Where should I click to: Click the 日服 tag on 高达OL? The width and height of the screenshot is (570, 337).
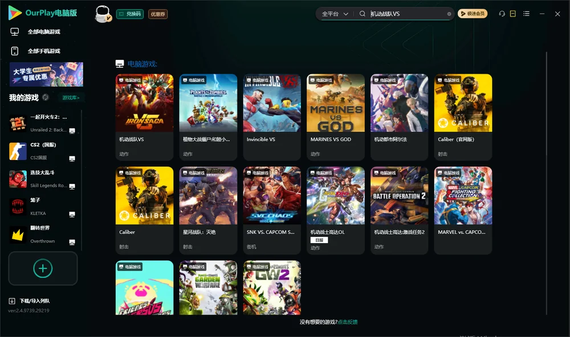[319, 240]
